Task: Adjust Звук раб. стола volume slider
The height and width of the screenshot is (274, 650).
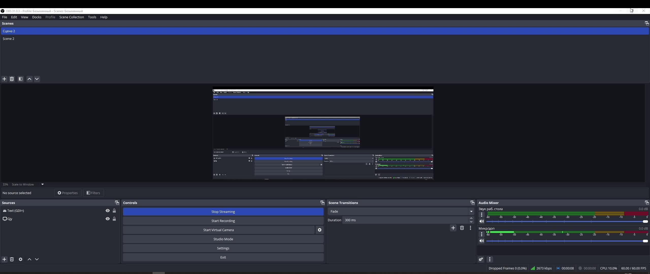Action: (645, 221)
